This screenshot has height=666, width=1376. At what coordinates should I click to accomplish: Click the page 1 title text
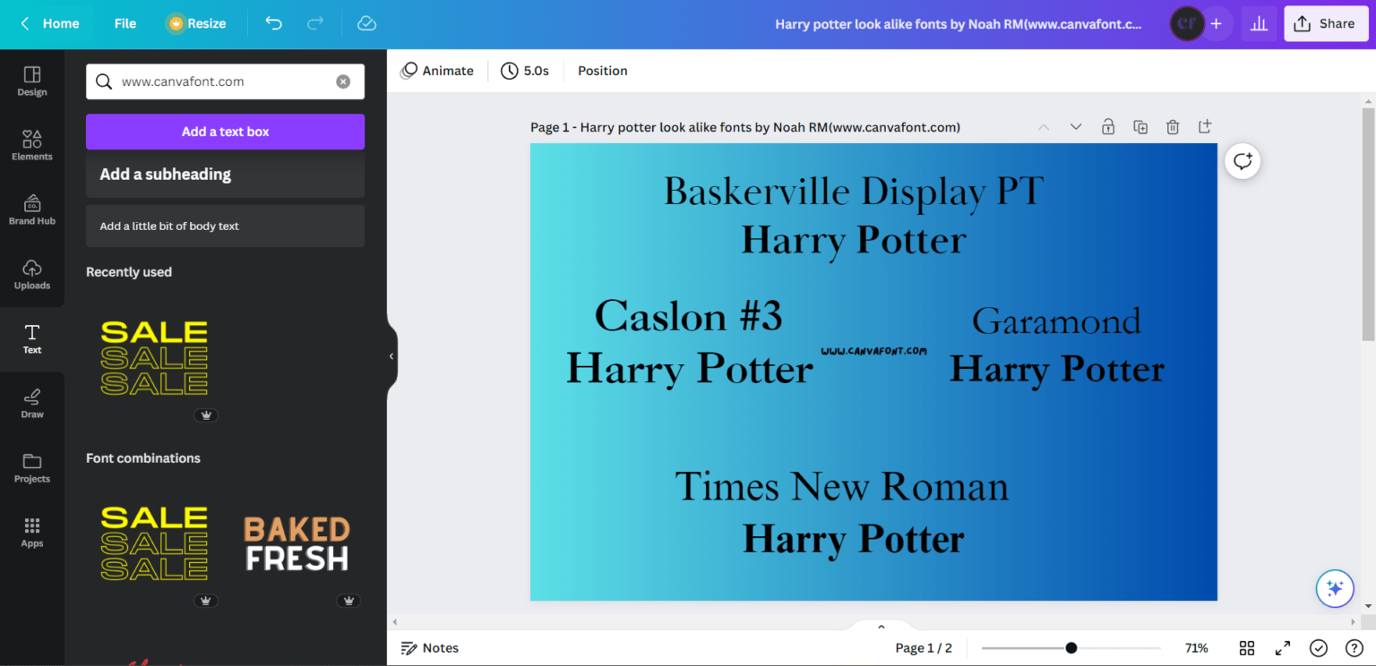click(745, 127)
